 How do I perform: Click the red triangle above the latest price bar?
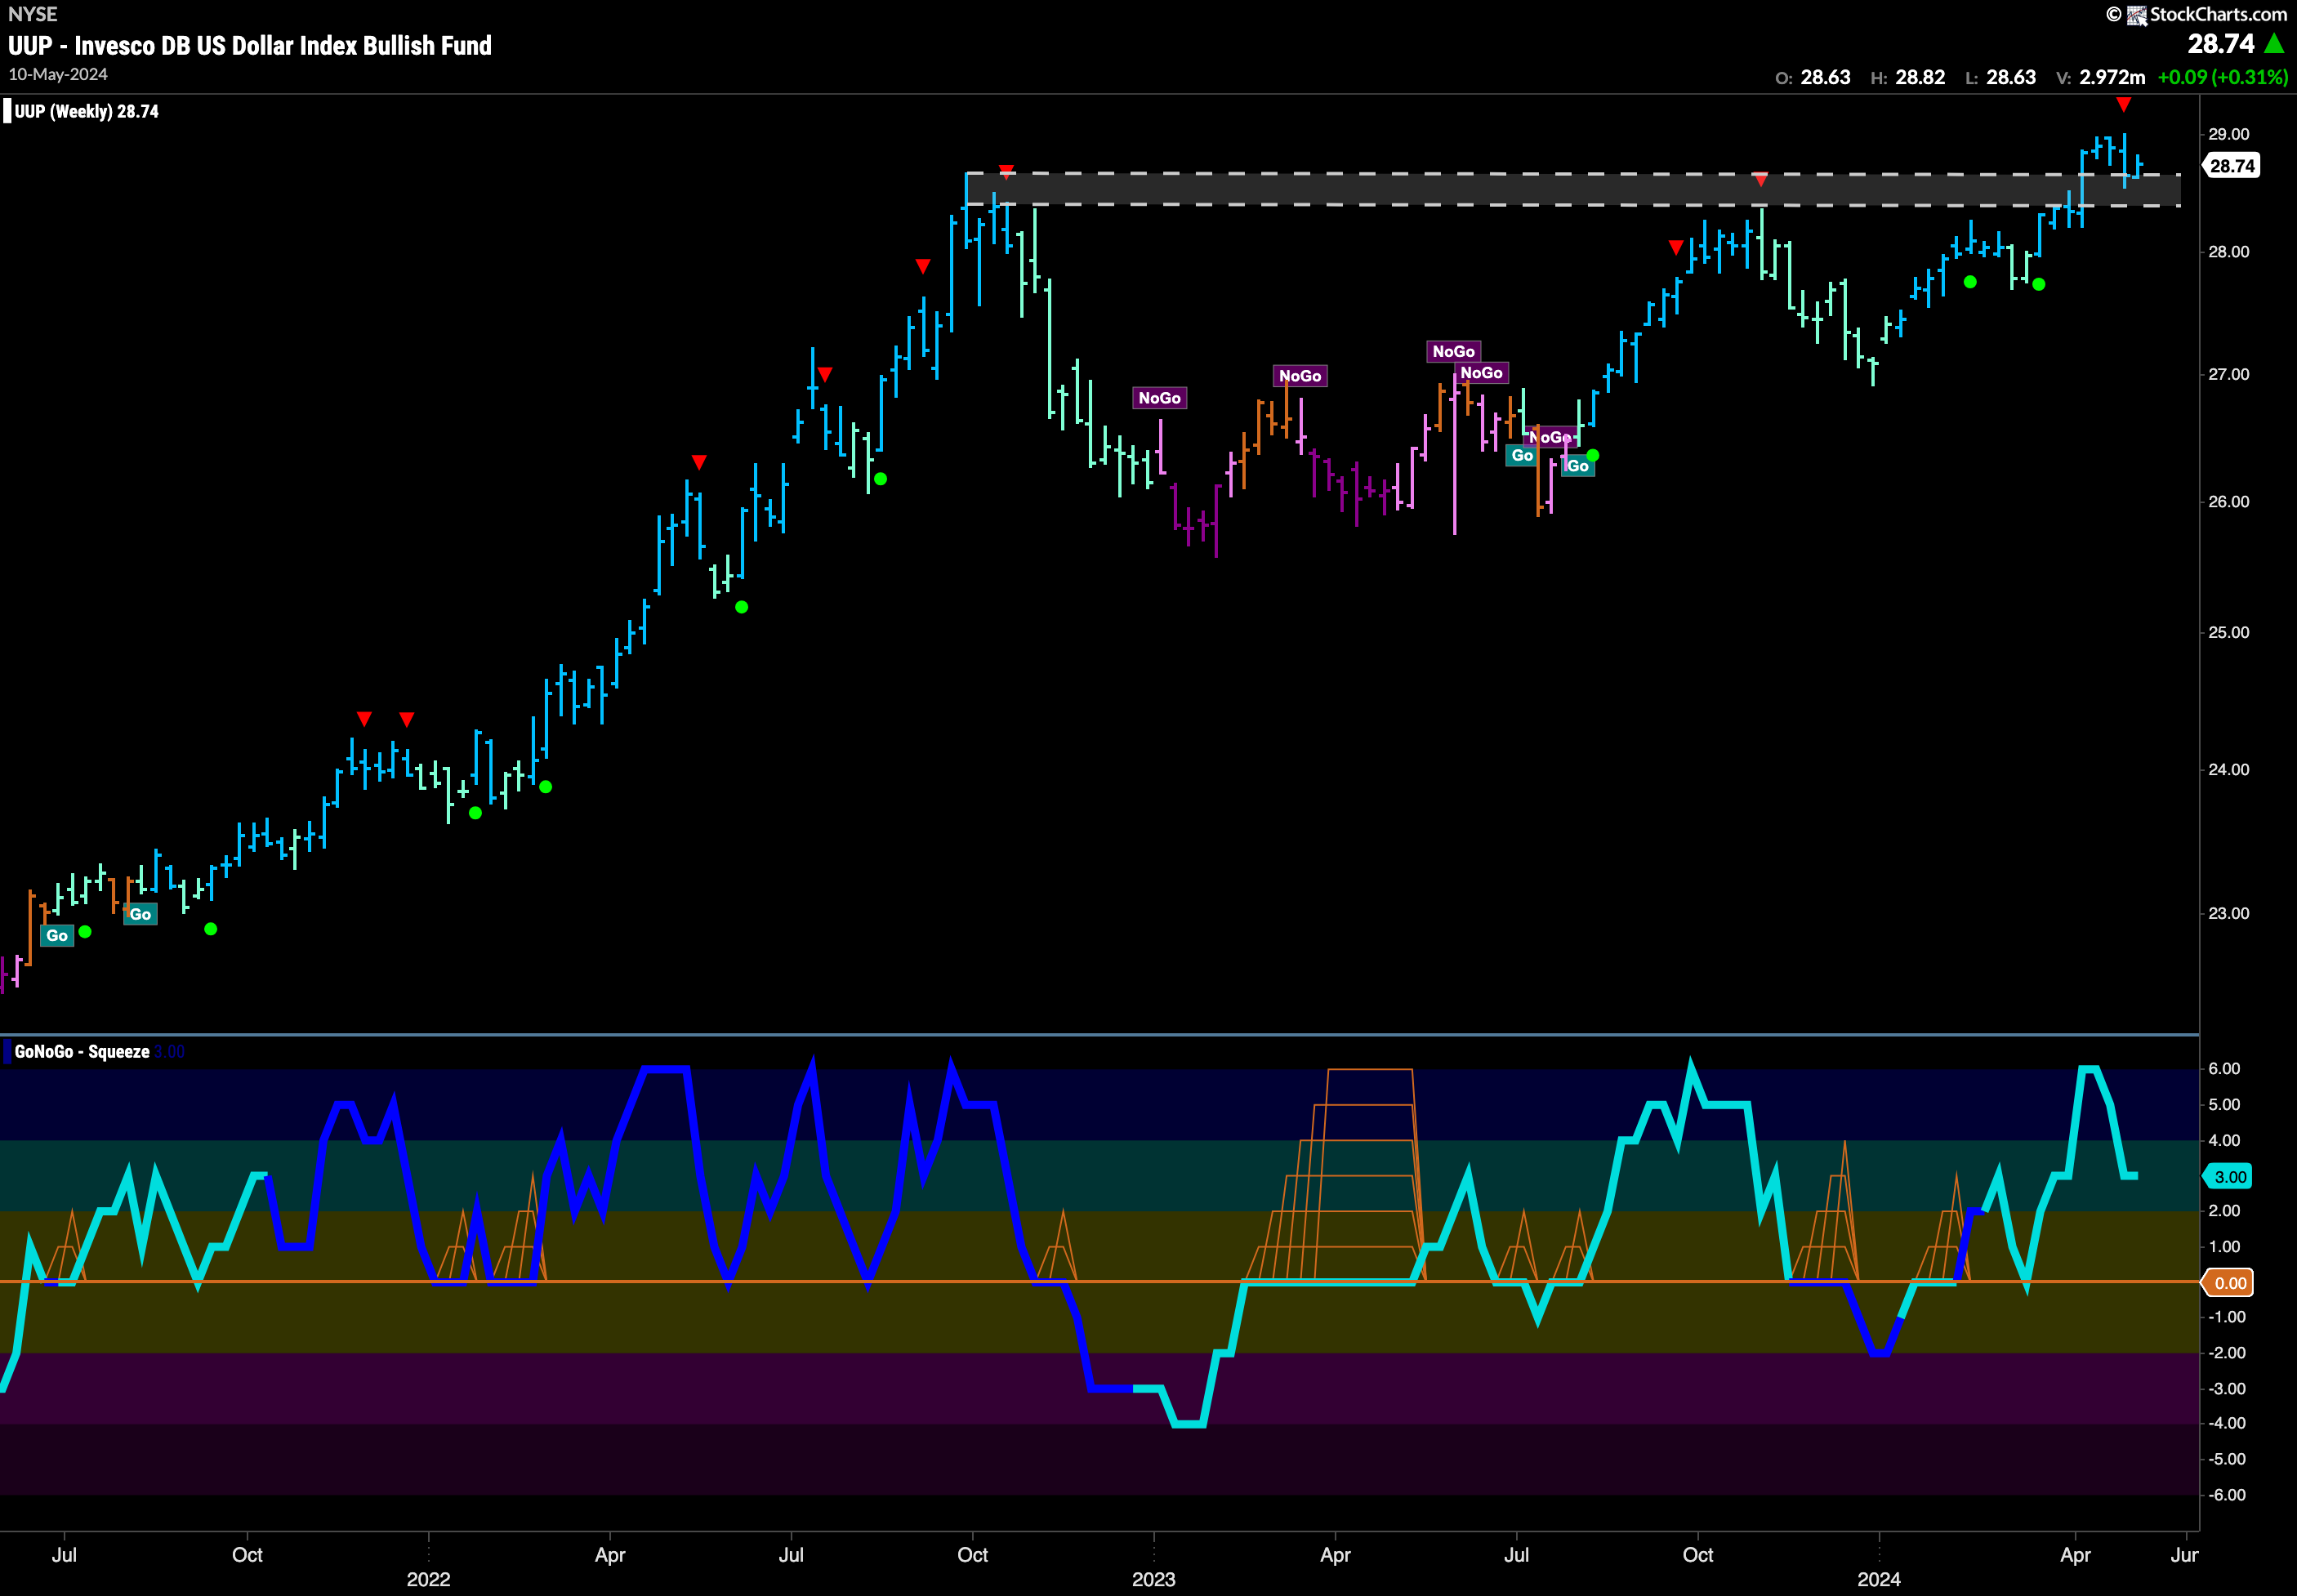coord(2123,105)
